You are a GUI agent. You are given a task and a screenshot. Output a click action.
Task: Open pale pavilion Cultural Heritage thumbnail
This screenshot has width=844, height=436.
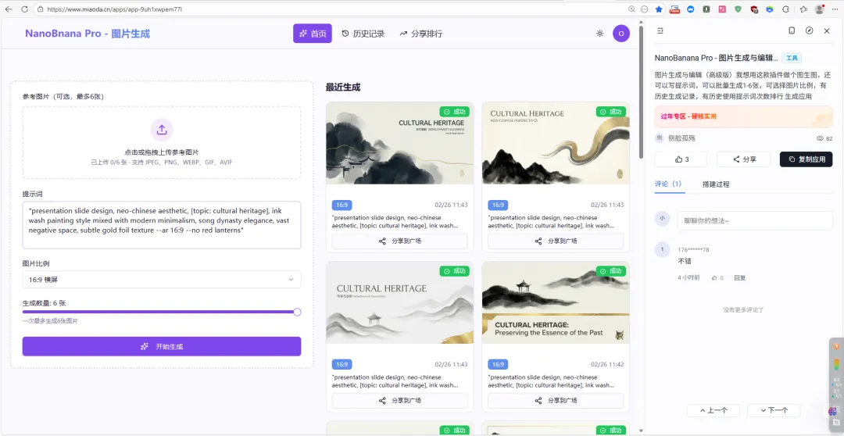pyautogui.click(x=399, y=302)
